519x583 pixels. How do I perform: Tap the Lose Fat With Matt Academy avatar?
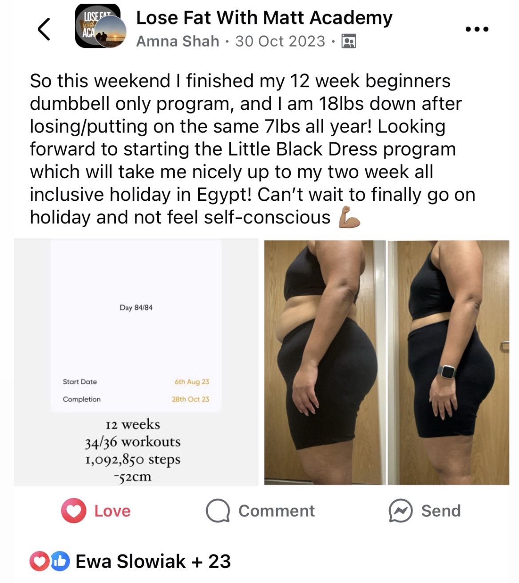100,26
